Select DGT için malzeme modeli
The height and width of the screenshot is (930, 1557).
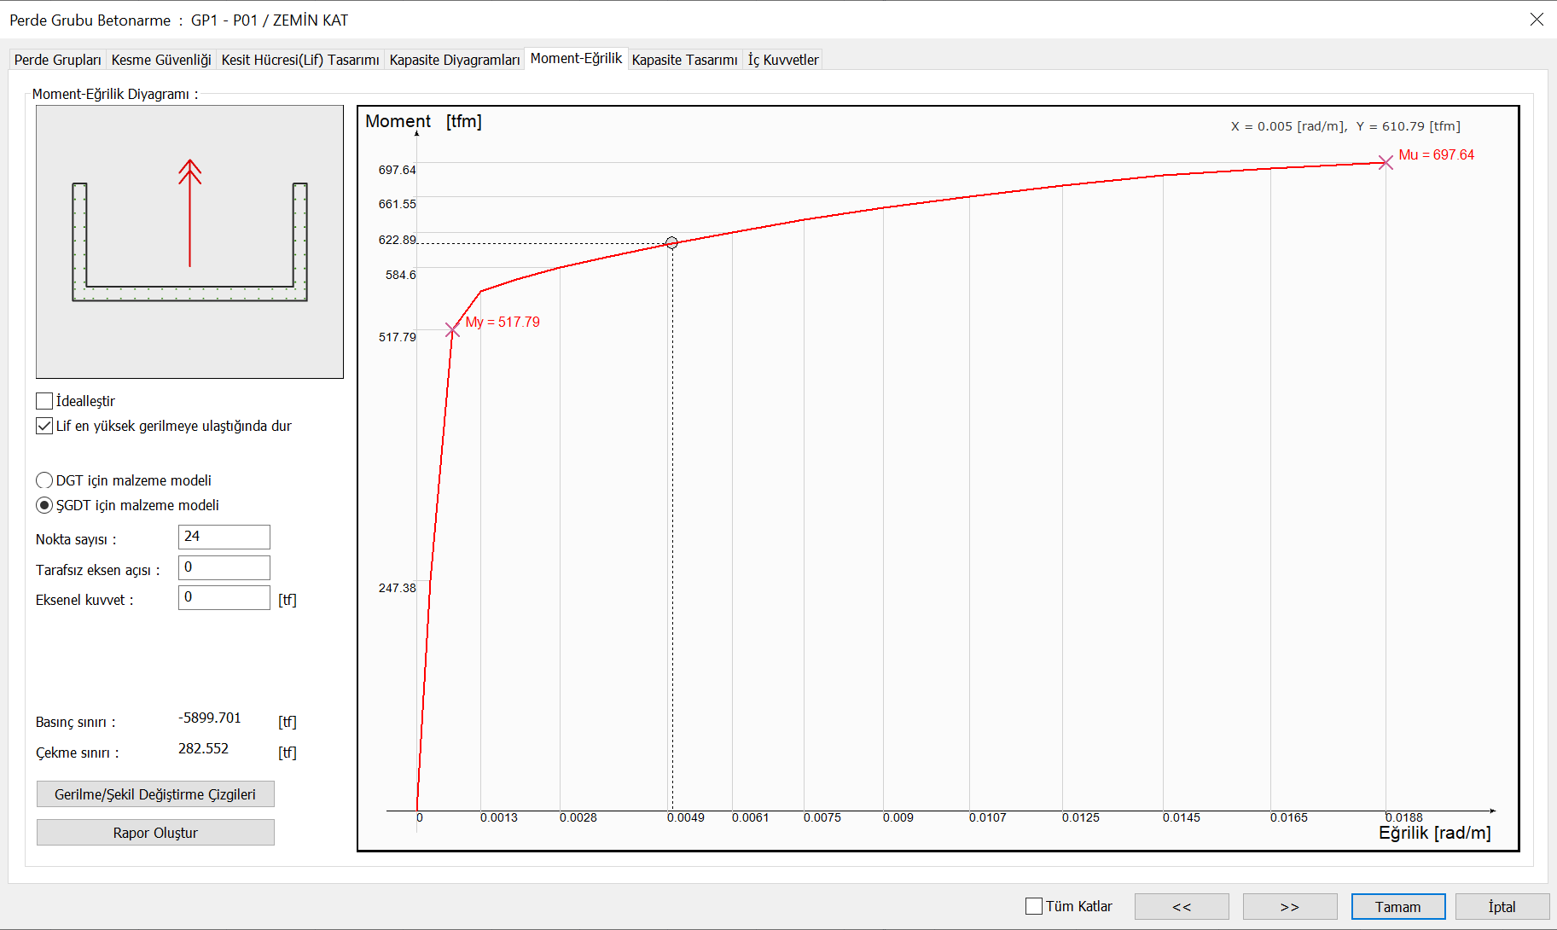44,480
